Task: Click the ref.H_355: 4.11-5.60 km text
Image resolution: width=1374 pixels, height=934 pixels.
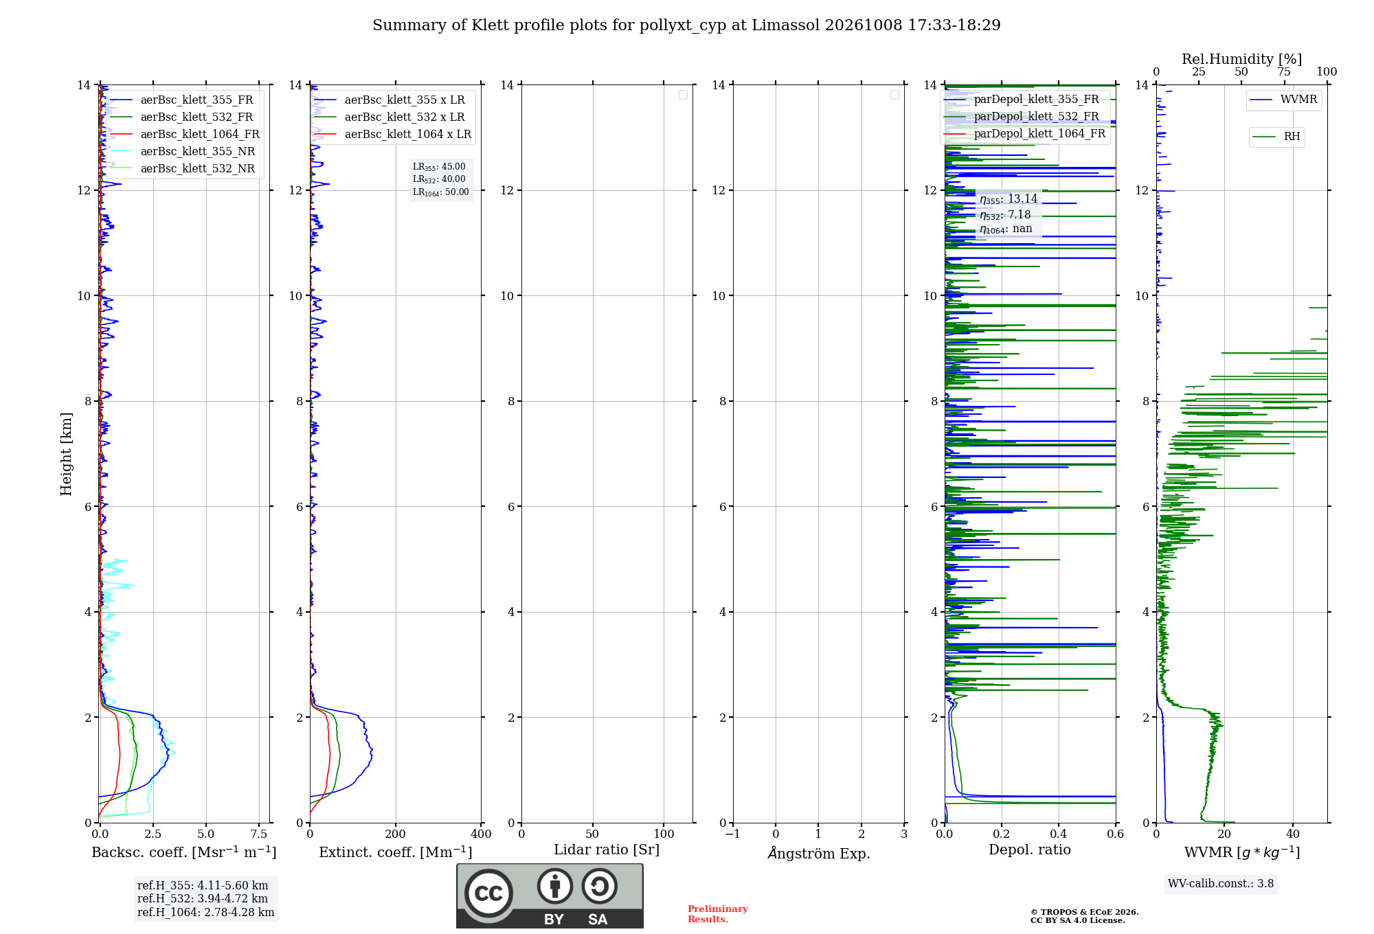Action: (203, 886)
